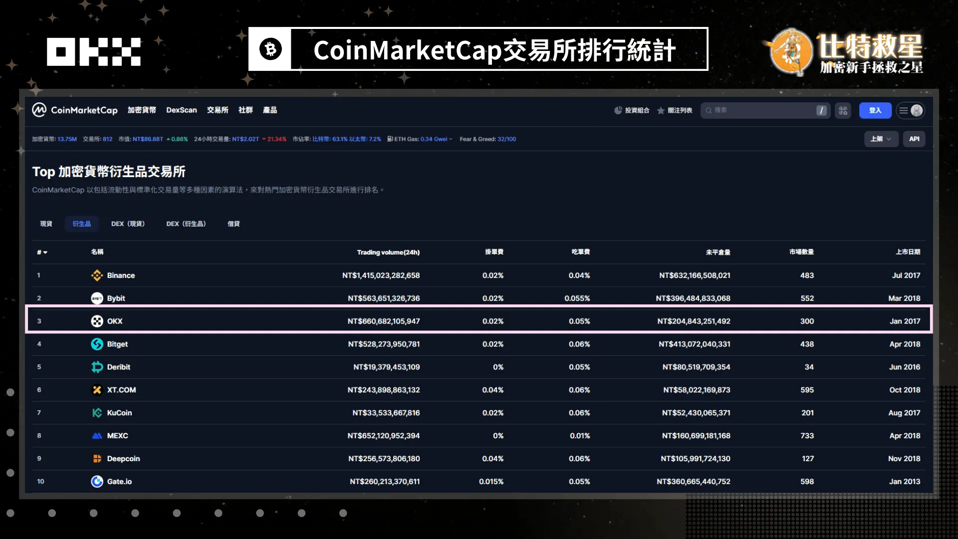Expand the ETH Gas Gwei dropdown
The image size is (958, 539).
pos(450,139)
